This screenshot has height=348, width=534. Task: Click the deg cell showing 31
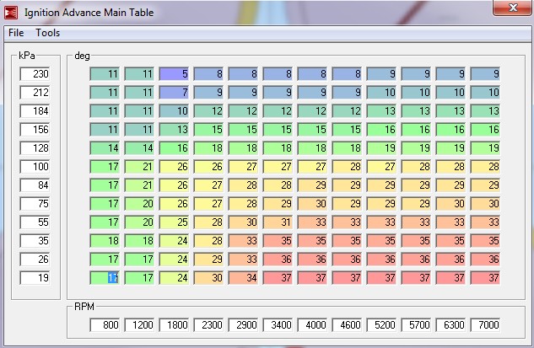278,222
